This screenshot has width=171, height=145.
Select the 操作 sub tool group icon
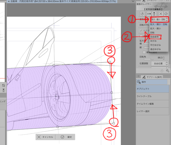tap(139, 82)
